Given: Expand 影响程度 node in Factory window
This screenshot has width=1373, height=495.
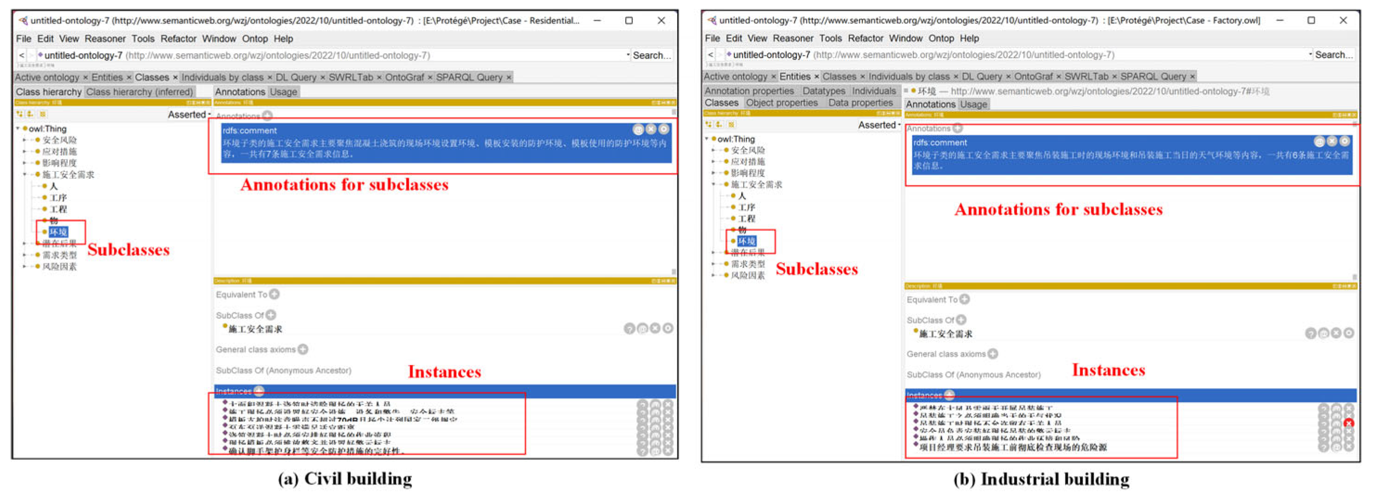Looking at the screenshot, I should [x=713, y=173].
